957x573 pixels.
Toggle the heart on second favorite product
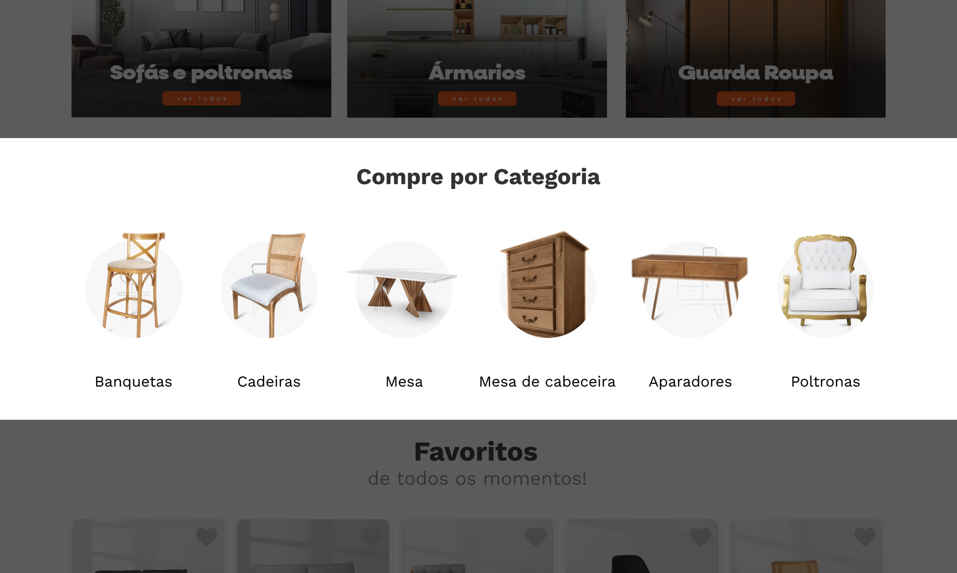(371, 536)
